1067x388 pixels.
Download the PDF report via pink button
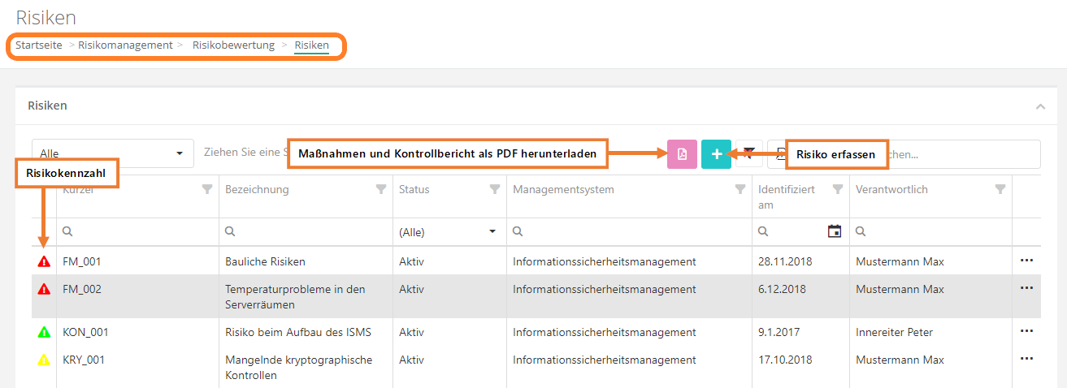[682, 154]
